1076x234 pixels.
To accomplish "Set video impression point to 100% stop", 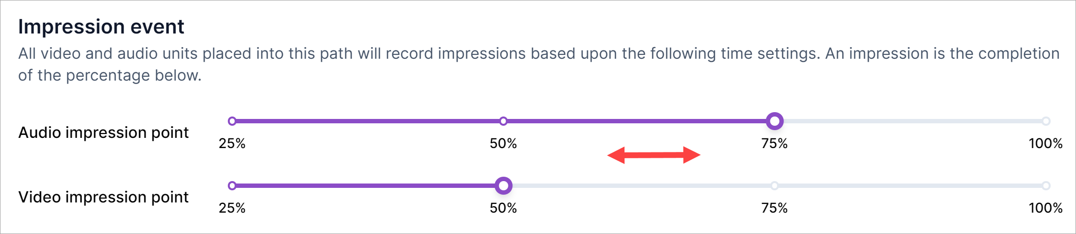I will pyautogui.click(x=1046, y=185).
